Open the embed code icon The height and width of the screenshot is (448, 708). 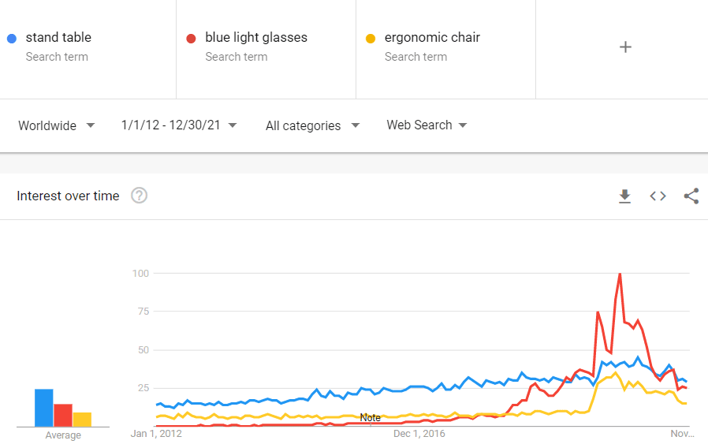658,196
